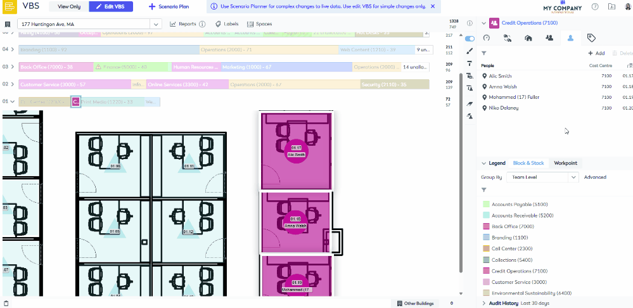The image size is (633, 308).
Task: Click the Marketing (1000) - 67 block
Action: tap(286, 67)
